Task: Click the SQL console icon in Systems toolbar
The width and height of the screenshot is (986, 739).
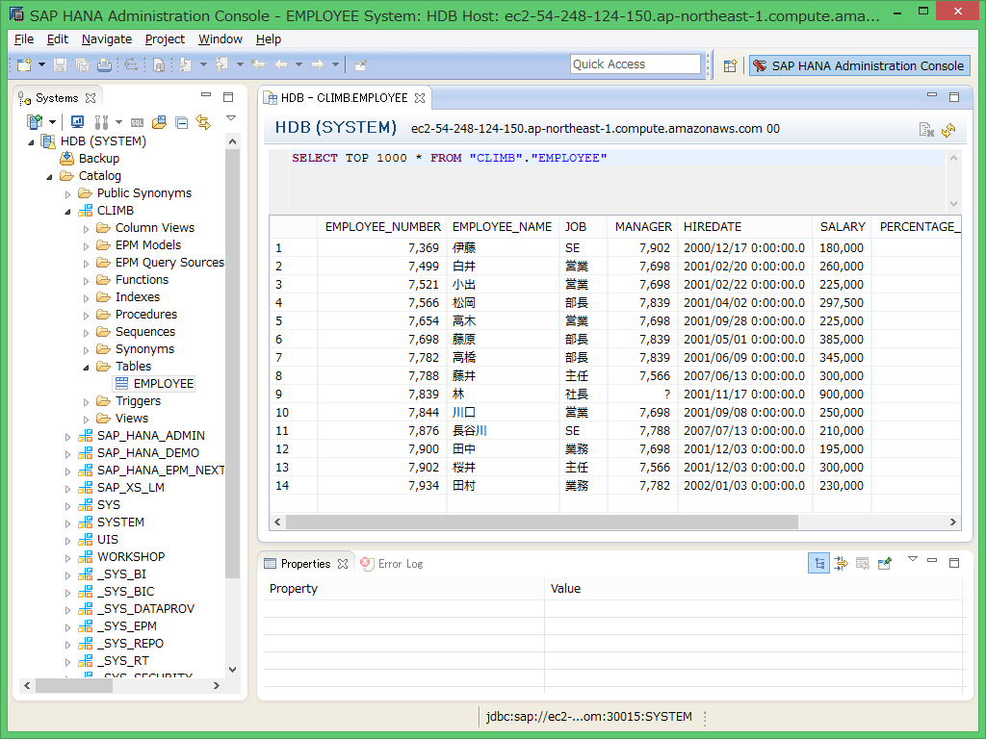Action: pyautogui.click(x=137, y=122)
